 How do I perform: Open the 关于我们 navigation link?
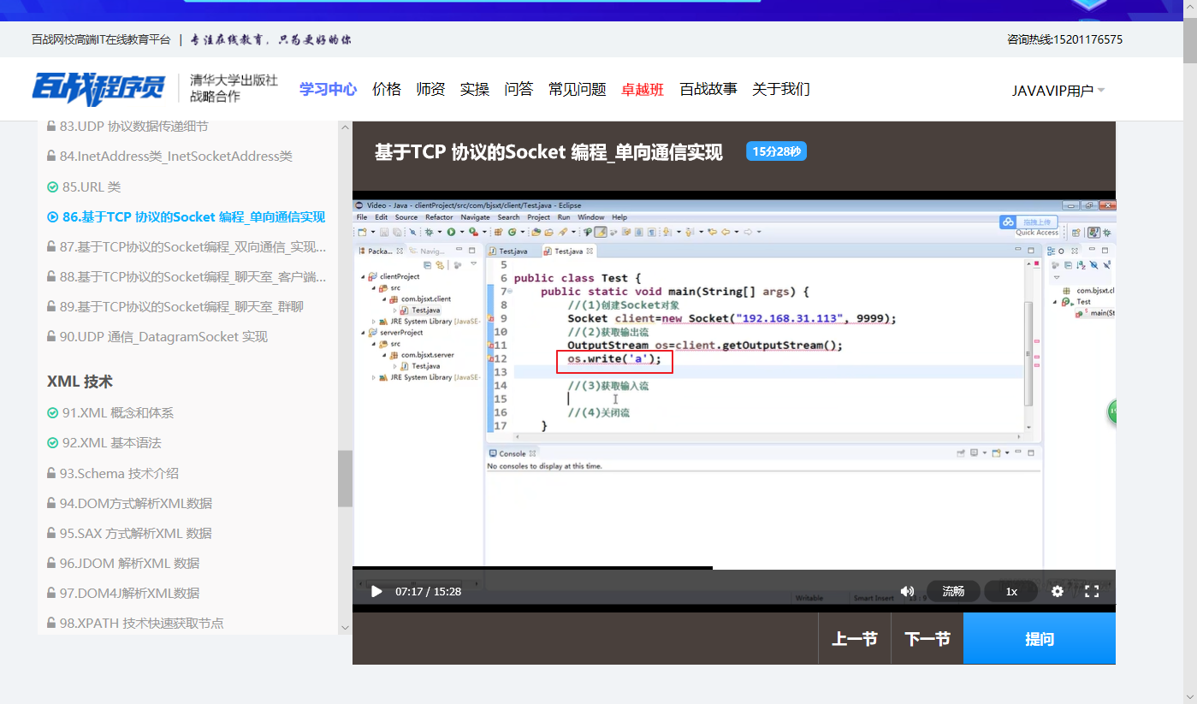(x=781, y=89)
